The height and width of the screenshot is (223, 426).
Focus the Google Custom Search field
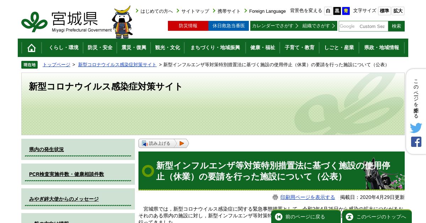tap(364, 26)
